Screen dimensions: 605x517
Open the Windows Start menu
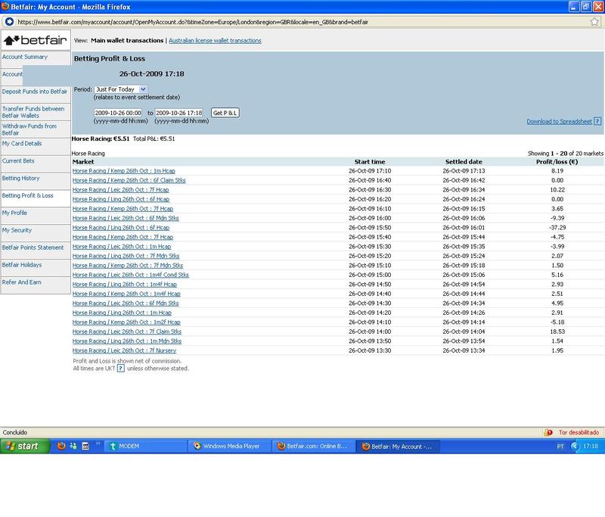point(25,447)
